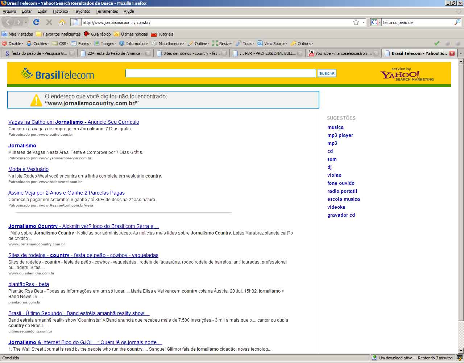Open the Options developer menu

302,44
